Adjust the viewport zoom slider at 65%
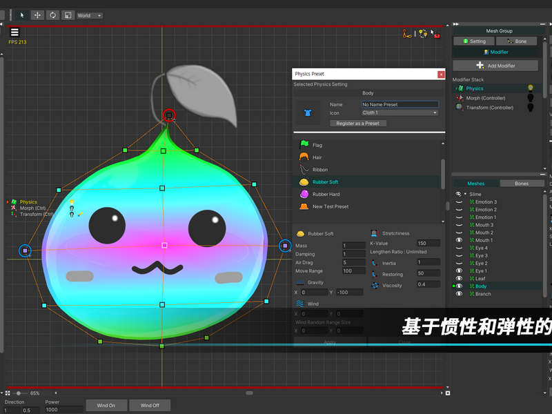Image resolution: width=552 pixels, height=414 pixels. tap(19, 393)
